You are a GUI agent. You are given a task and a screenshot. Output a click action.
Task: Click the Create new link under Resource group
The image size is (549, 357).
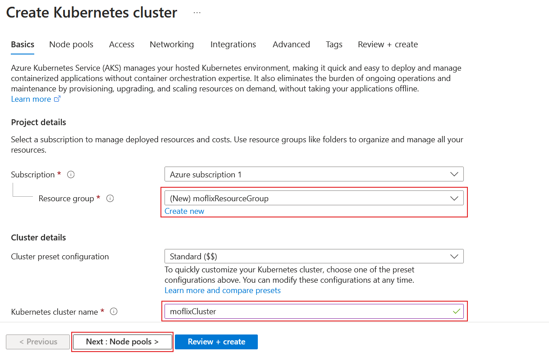pos(184,211)
